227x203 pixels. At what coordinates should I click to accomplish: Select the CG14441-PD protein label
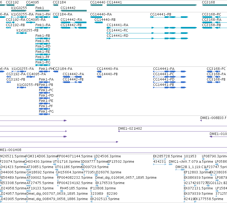tap(164, 79)
